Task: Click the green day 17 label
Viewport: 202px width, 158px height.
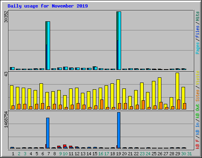Action: [x=107, y=154]
